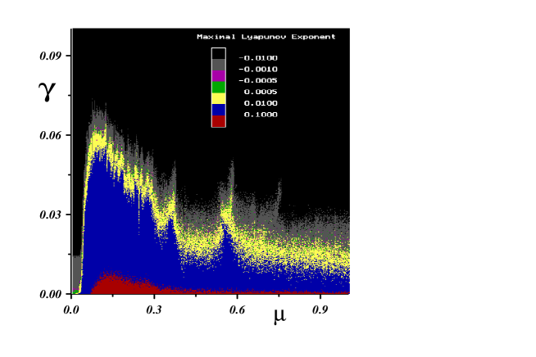Viewport: 536px width, 357px height.
Task: Click the yellow legend swatch
Action: coord(218,98)
